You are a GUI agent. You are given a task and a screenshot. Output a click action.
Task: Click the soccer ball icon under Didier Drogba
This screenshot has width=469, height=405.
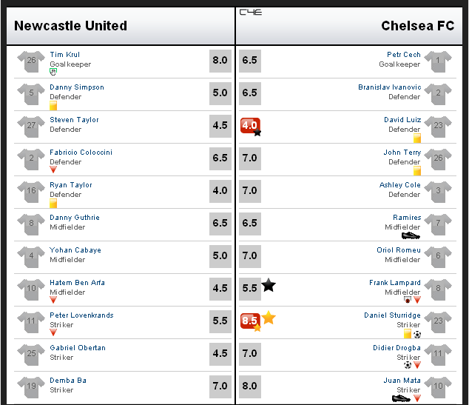(x=408, y=365)
